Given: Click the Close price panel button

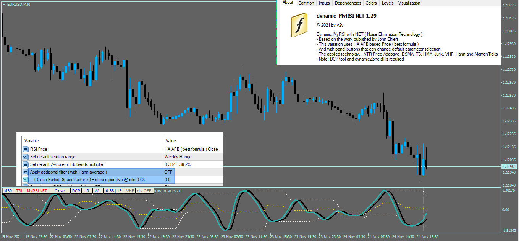Looking at the screenshot, I should pos(60,191).
